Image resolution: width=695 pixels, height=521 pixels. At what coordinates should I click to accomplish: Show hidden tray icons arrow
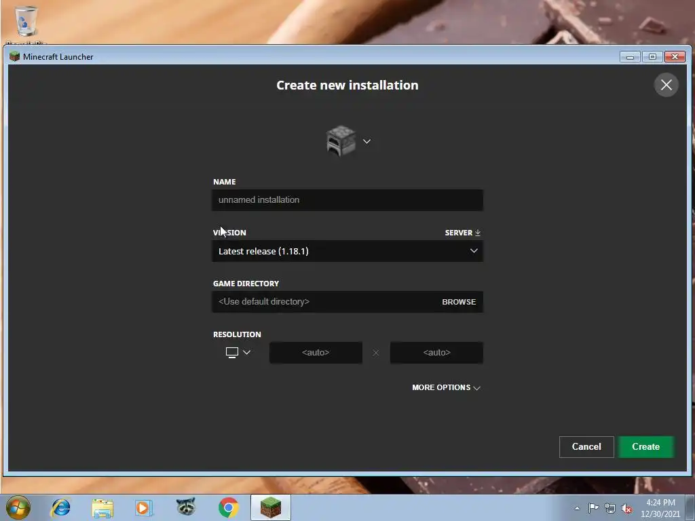577,508
